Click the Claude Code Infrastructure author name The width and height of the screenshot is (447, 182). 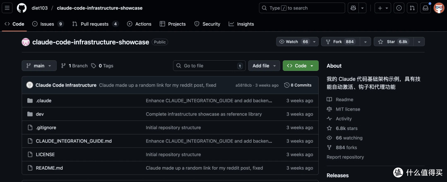[66, 85]
